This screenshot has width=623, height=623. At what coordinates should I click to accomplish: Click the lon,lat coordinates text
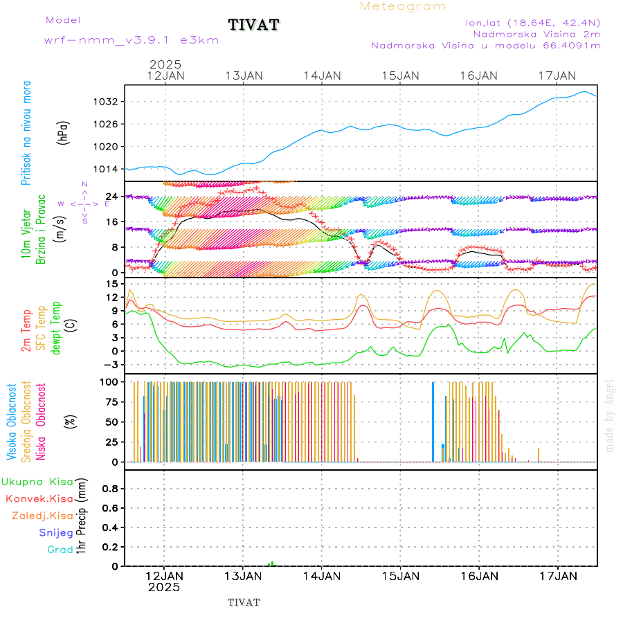(533, 22)
